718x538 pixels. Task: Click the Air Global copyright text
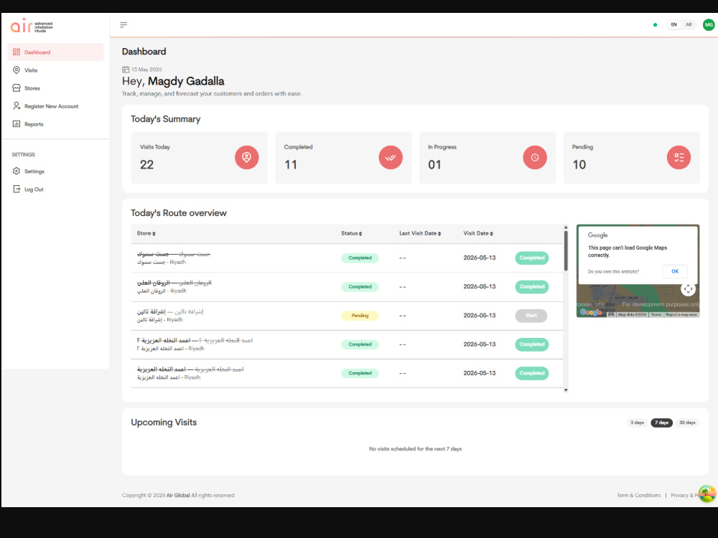[x=178, y=496]
